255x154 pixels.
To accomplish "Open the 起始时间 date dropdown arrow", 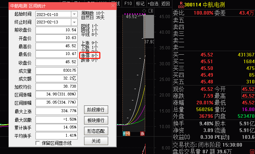I will (74, 14).
